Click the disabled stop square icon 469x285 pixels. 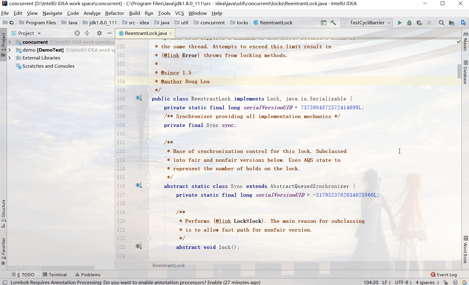tap(429, 23)
